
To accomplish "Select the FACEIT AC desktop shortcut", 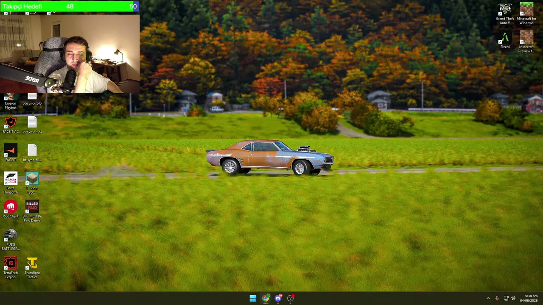I will (x=11, y=125).
